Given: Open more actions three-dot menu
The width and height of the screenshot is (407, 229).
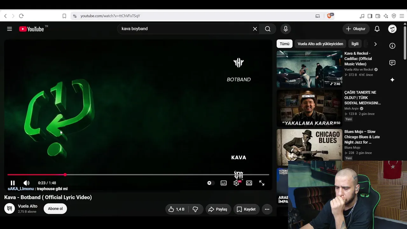Looking at the screenshot, I should click(x=267, y=209).
